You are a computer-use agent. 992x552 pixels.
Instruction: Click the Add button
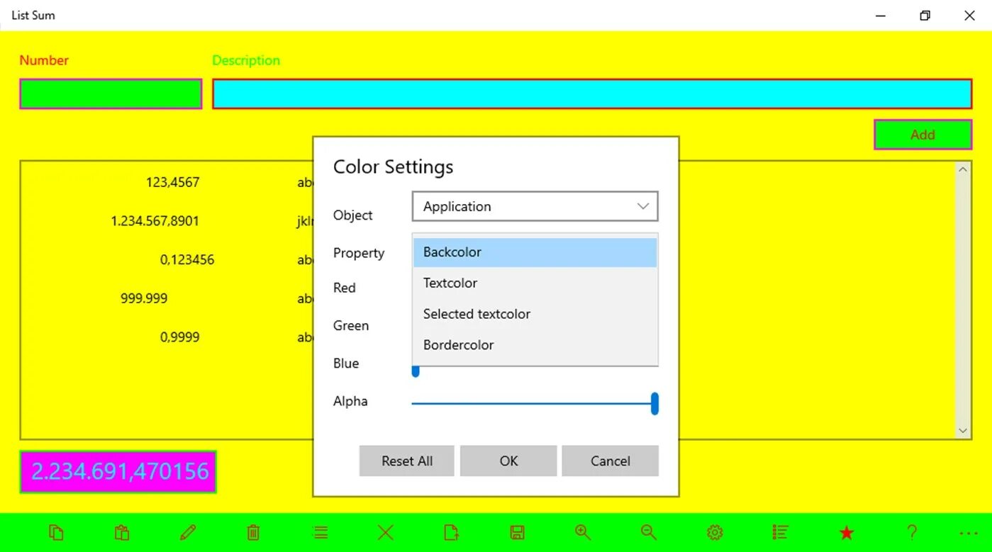click(x=923, y=135)
